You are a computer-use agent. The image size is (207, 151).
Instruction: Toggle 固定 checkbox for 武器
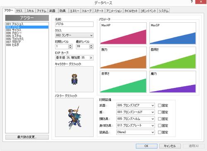click(x=160, y=106)
